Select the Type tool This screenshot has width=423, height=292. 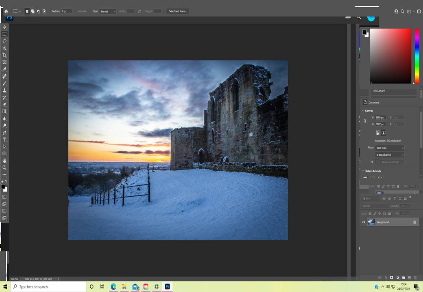(4, 140)
